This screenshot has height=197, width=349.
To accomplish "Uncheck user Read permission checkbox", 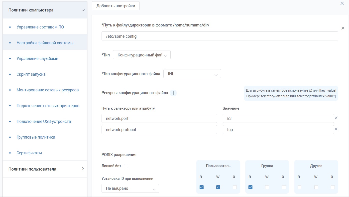I will click(202, 187).
